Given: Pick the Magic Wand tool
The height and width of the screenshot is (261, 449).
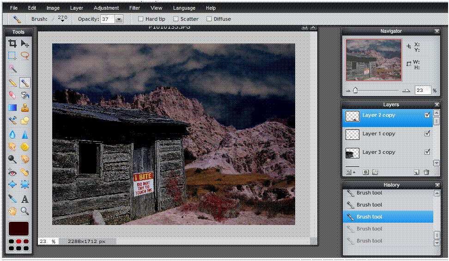Looking at the screenshot, I should click(12, 69).
